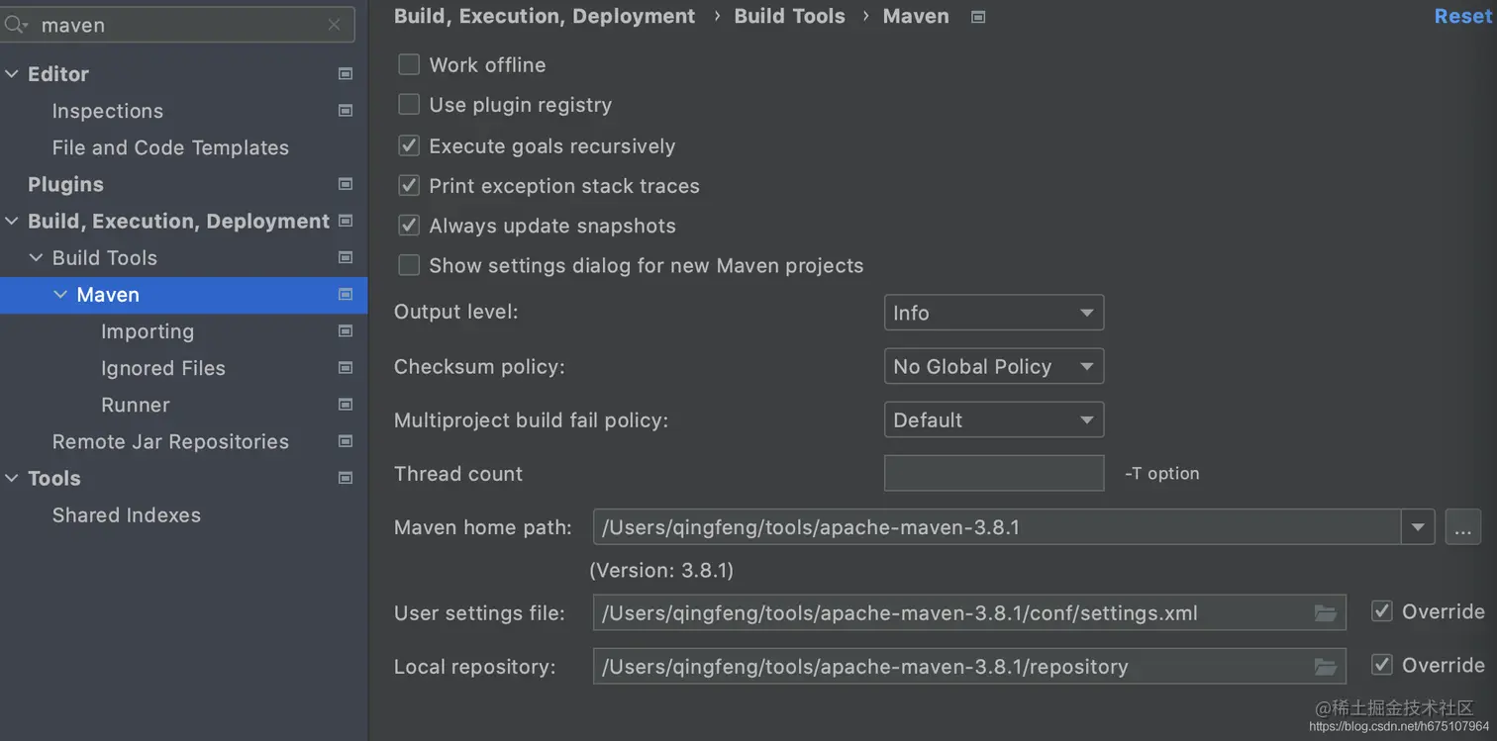Click project-level icon beside Remote Jar Repositories
Image resolution: width=1497 pixels, height=741 pixels.
(346, 441)
